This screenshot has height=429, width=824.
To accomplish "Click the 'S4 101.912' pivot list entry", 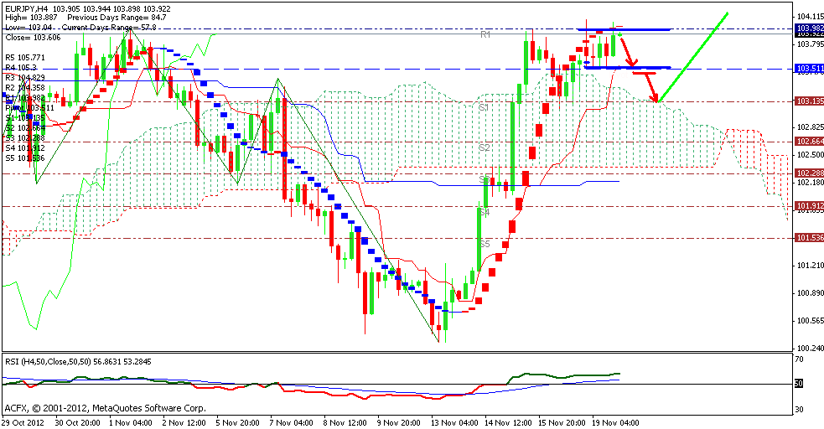I will tap(24, 148).
